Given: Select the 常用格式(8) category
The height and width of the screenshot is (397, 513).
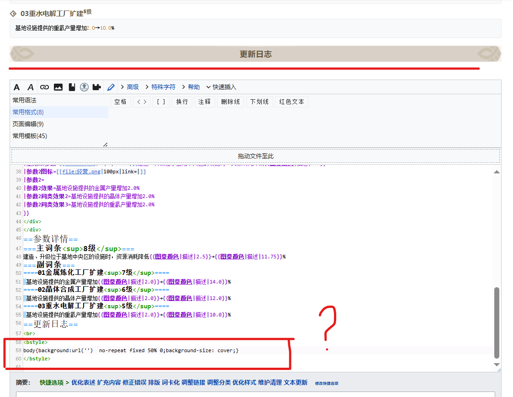Looking at the screenshot, I should pos(59,112).
